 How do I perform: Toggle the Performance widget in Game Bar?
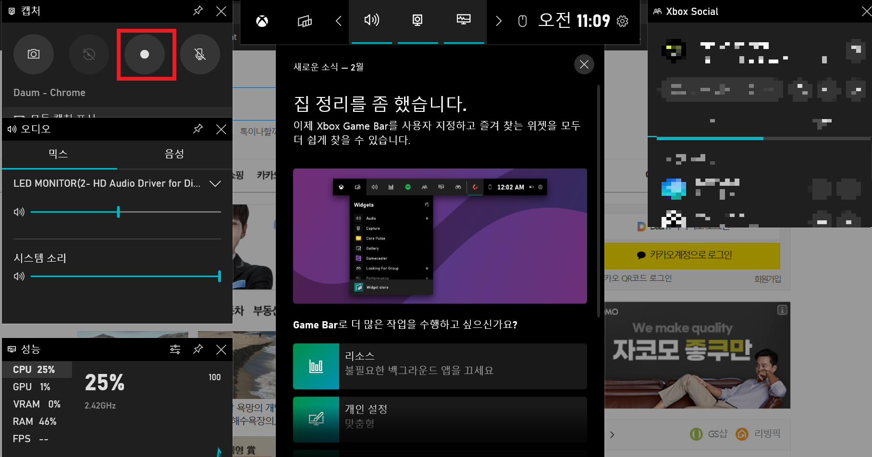[464, 21]
